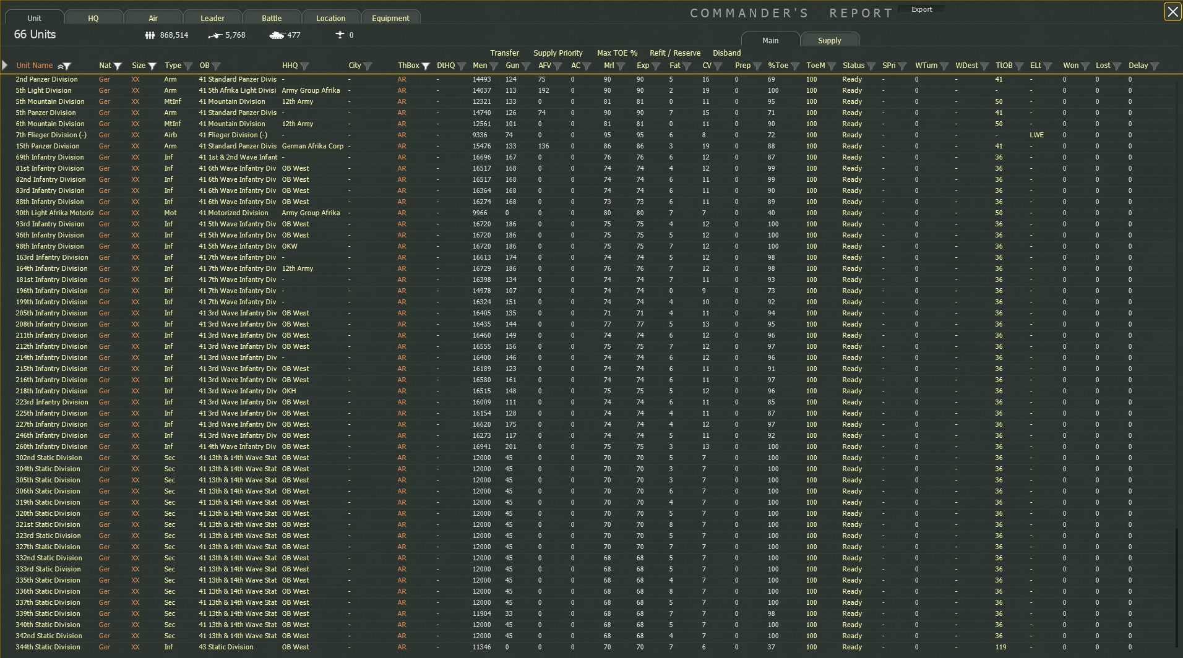
Task: Click the tank icon beside 477
Action: click(x=277, y=35)
